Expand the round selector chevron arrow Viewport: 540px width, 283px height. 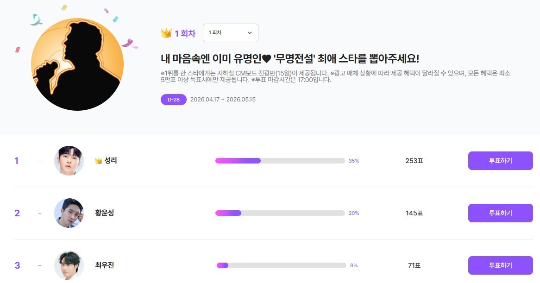pyautogui.click(x=249, y=33)
